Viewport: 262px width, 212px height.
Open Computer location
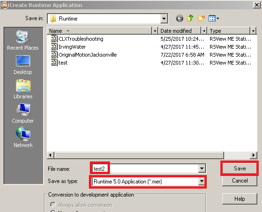tap(23, 113)
